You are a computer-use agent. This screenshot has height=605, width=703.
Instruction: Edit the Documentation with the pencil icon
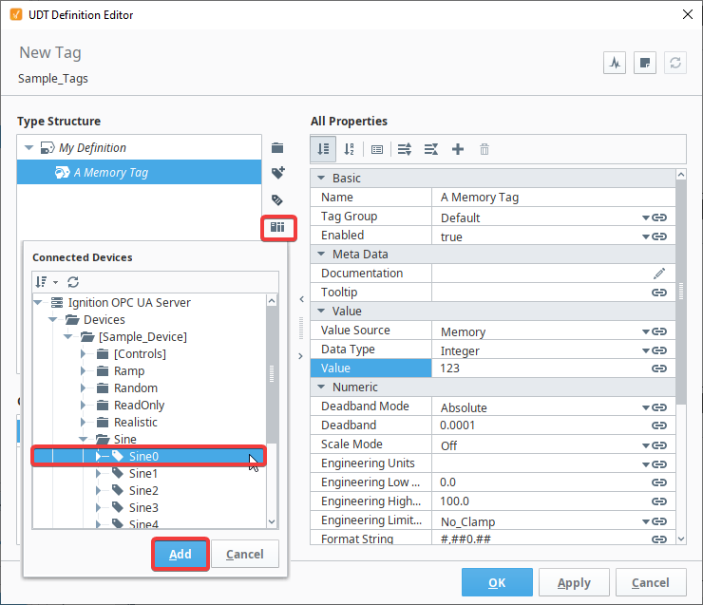tap(659, 274)
